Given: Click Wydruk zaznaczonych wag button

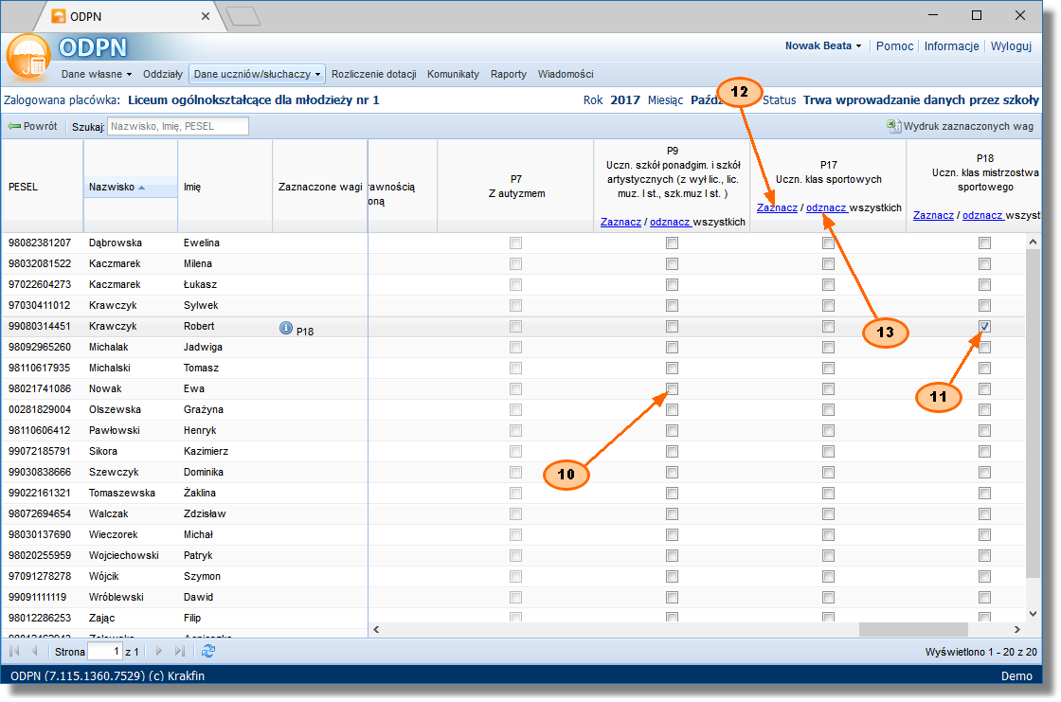Looking at the screenshot, I should pos(961,126).
